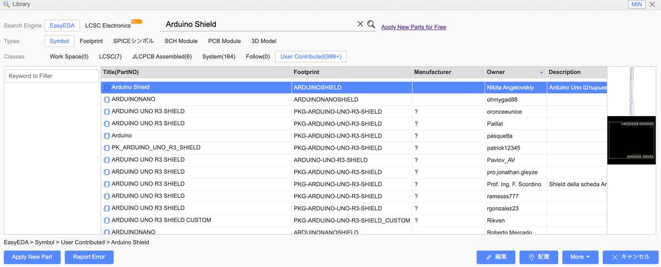Open the 3D Model type tab

click(264, 41)
